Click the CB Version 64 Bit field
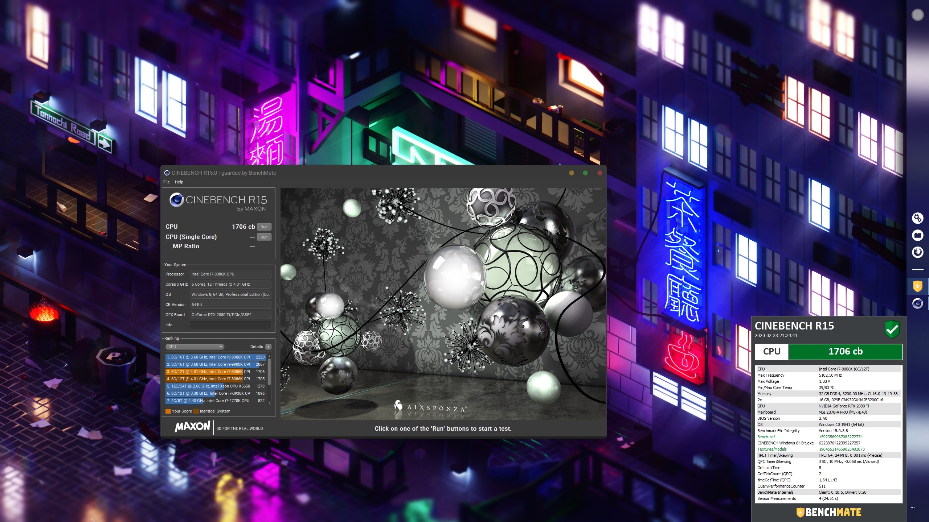 (230, 304)
